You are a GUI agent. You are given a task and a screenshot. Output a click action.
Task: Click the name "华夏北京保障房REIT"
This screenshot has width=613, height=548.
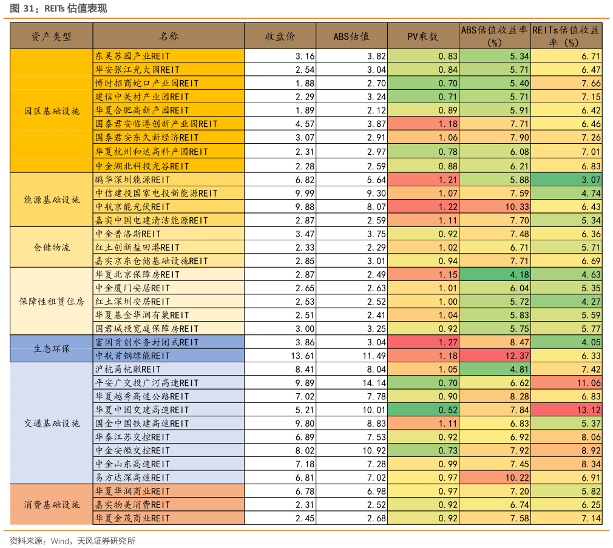138,274
